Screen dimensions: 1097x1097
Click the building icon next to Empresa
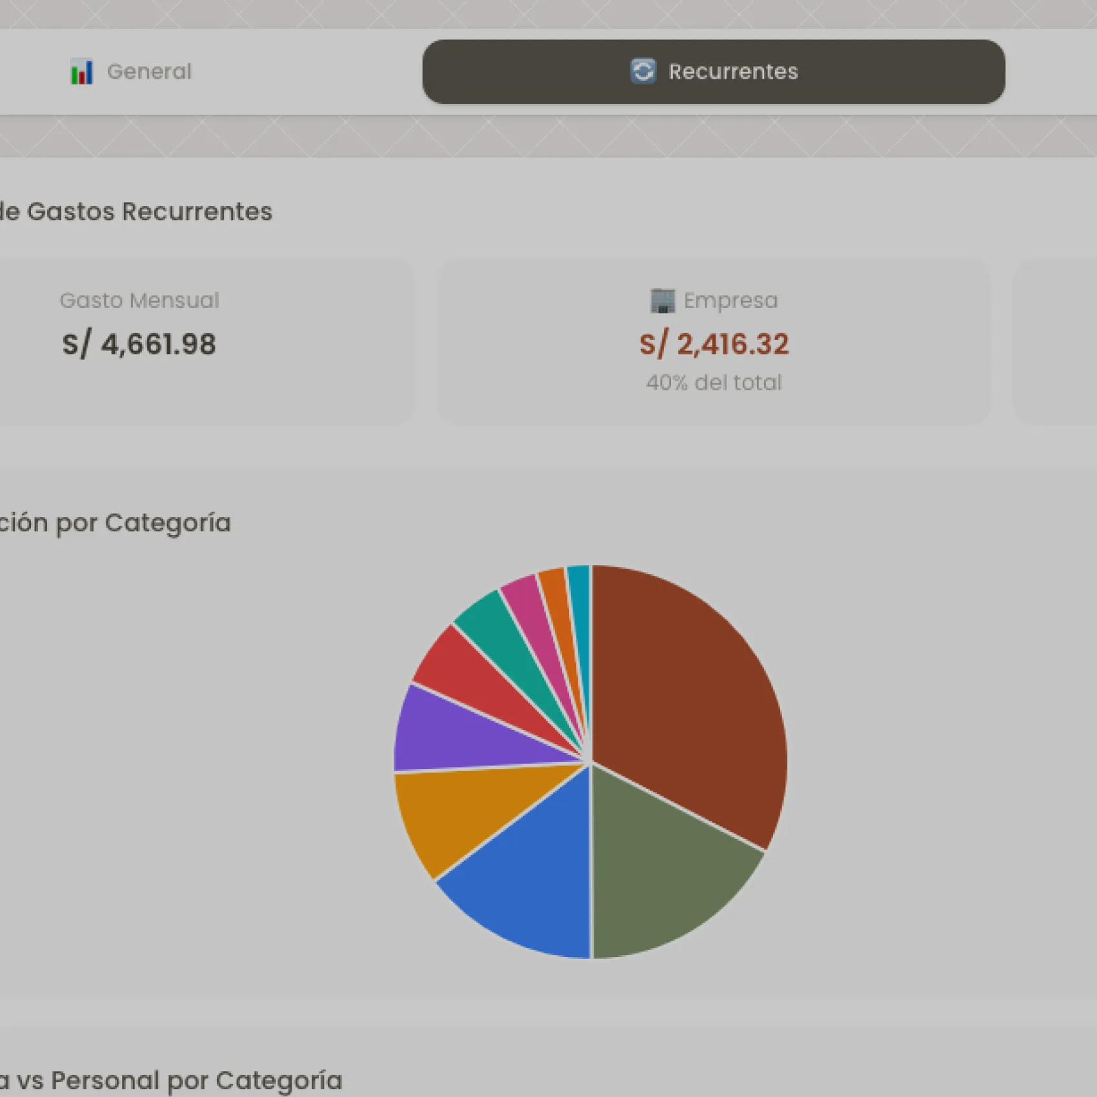tap(662, 301)
